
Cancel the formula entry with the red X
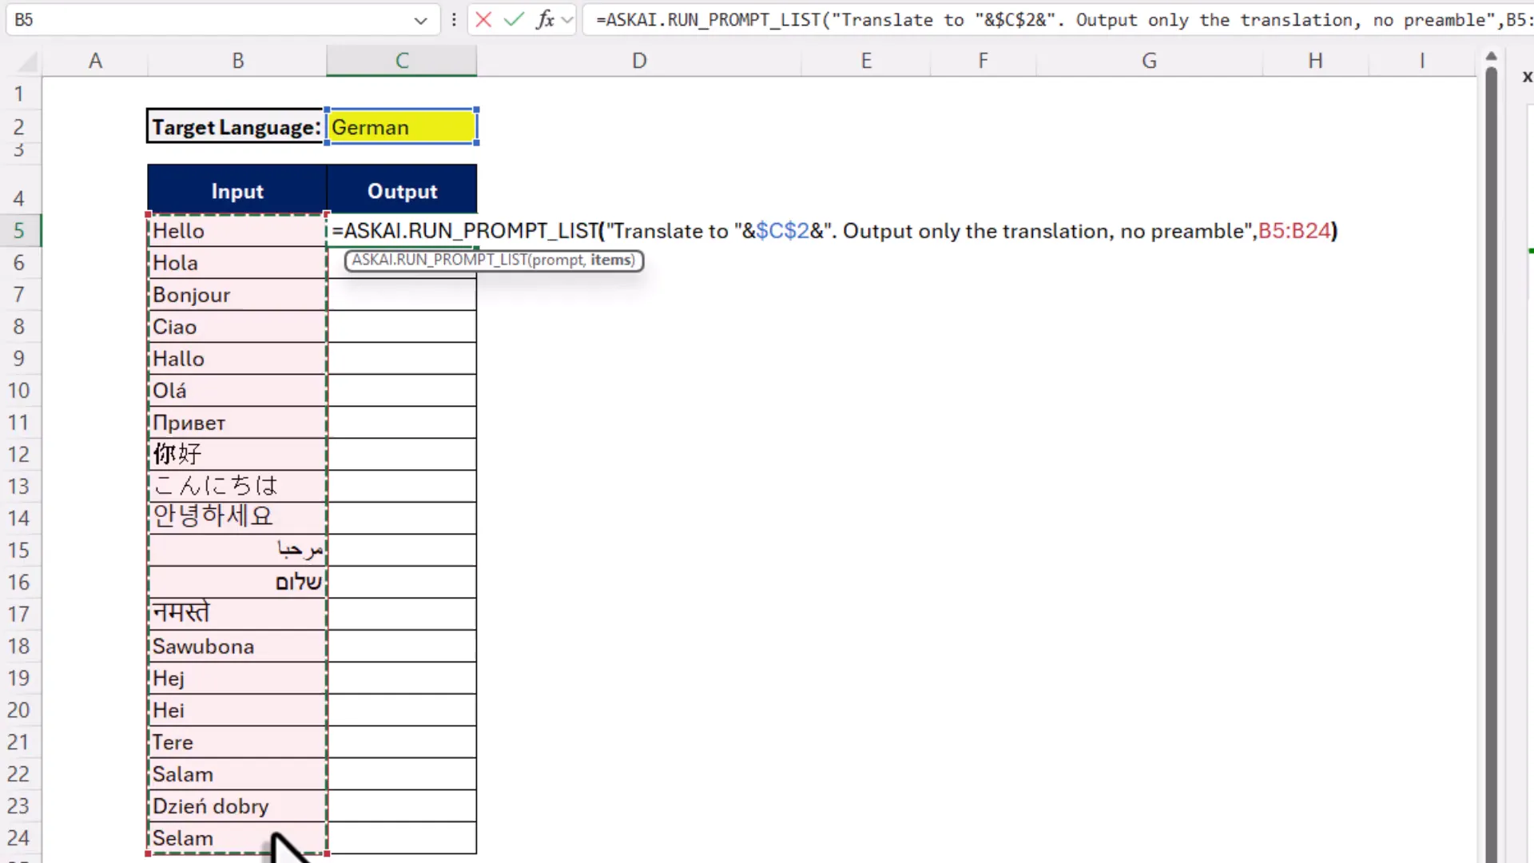pos(483,20)
